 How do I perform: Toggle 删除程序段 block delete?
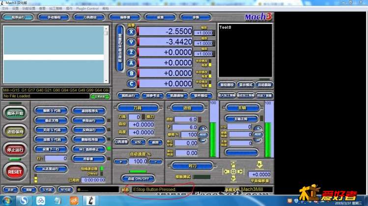pyautogui.click(x=89, y=139)
